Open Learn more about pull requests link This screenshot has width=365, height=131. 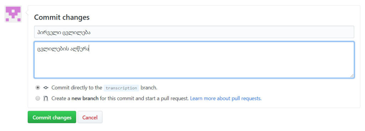[x=226, y=99]
